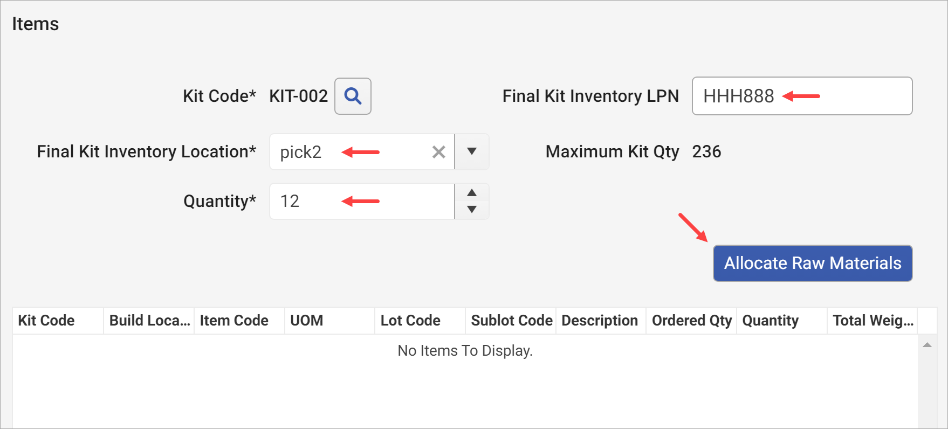Sort the grid by Item Code
The width and height of the screenshot is (948, 429).
(233, 321)
